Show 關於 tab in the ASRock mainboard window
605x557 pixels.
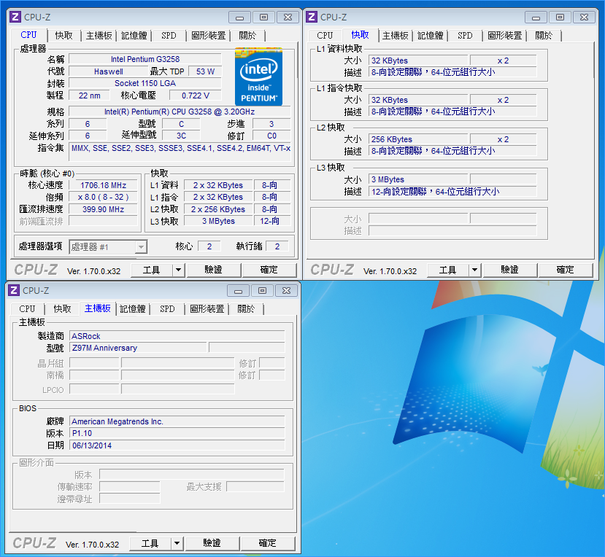(246, 309)
